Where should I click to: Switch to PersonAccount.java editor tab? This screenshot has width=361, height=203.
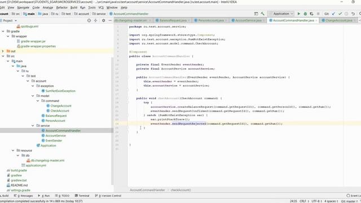tap(211, 20)
